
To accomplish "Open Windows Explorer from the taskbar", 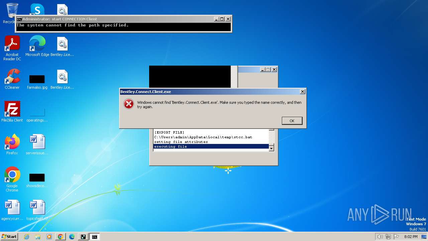I will [x=38, y=237].
